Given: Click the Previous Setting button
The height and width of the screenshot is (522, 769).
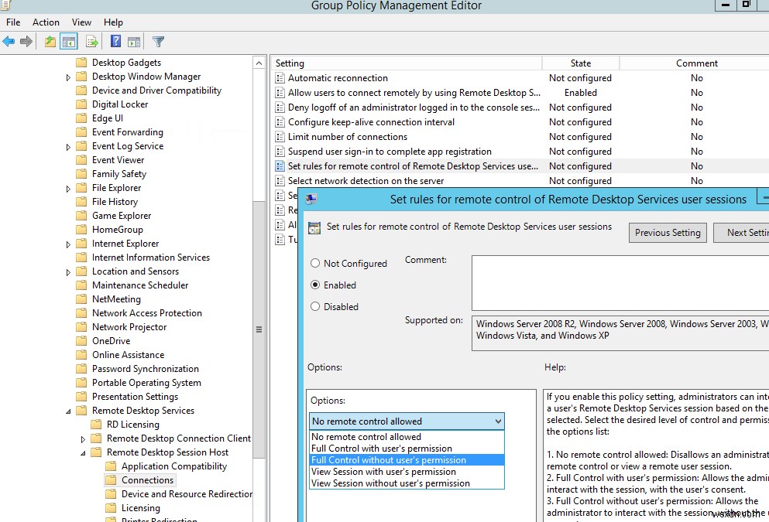Looking at the screenshot, I should [x=667, y=232].
